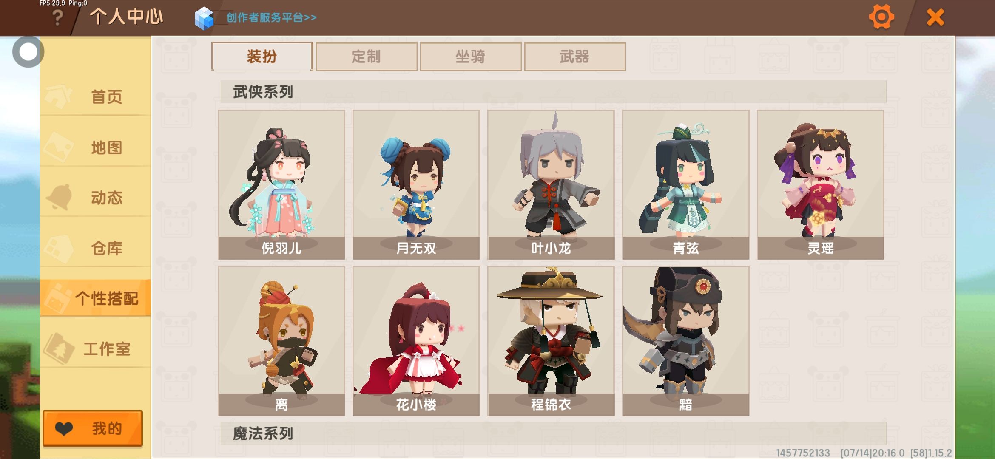
Task: Choose the 叶小龙 skin card
Action: pos(551,184)
